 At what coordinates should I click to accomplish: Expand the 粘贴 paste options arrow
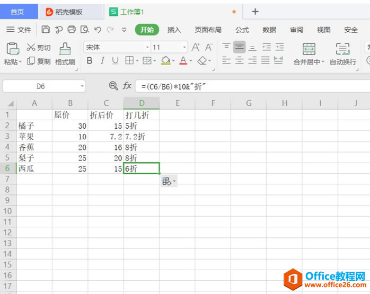coord(20,62)
